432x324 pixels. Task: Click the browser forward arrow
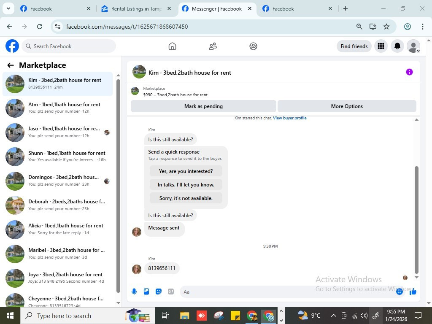tap(24, 27)
